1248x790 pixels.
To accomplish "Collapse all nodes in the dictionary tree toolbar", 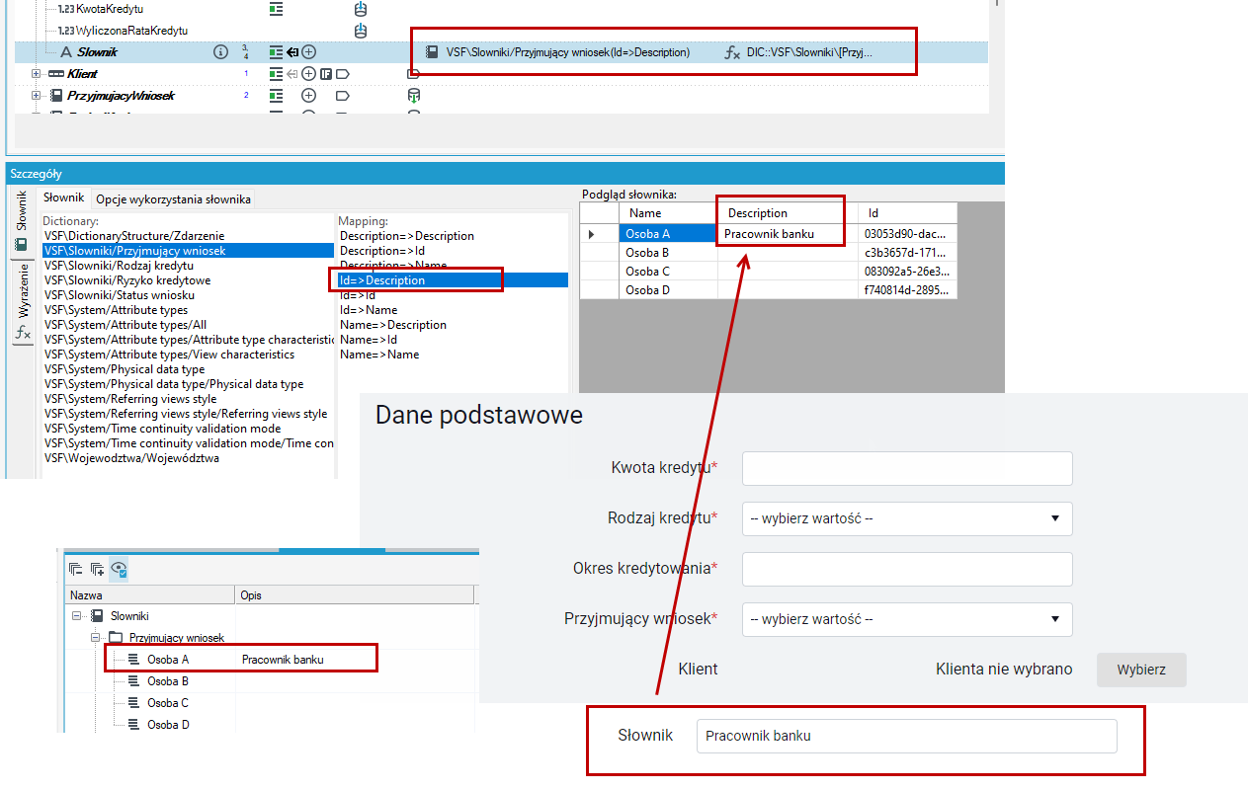I will tap(75, 569).
